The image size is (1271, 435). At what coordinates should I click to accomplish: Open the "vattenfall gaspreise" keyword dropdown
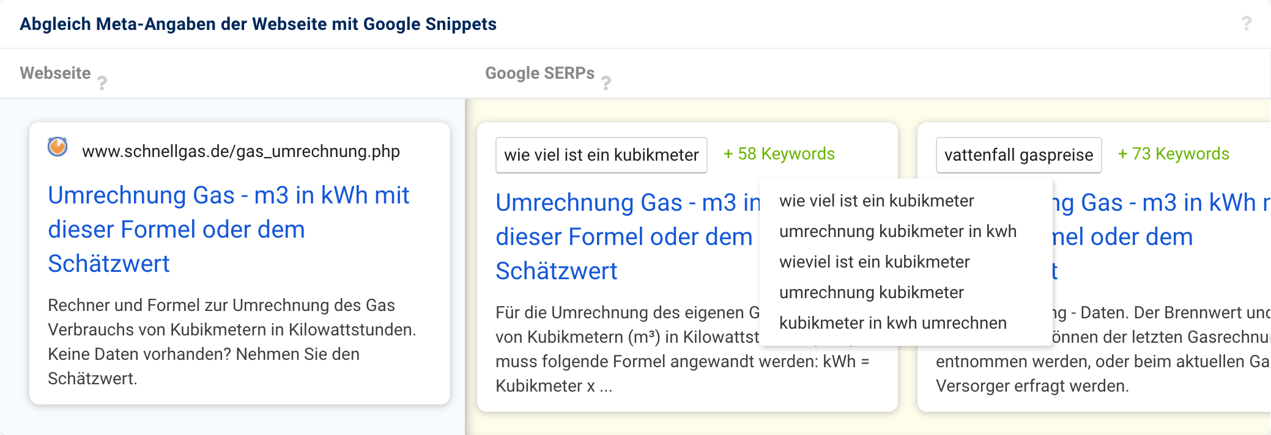pos(1018,155)
